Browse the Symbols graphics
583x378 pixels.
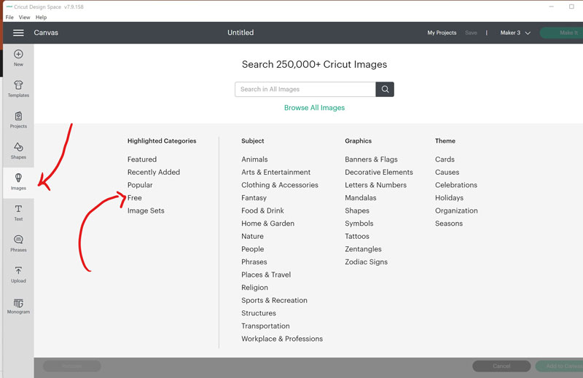(359, 224)
